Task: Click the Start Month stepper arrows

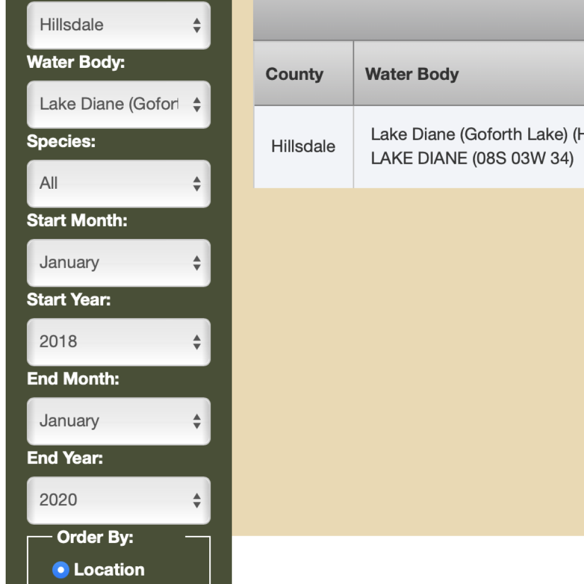Action: [197, 263]
